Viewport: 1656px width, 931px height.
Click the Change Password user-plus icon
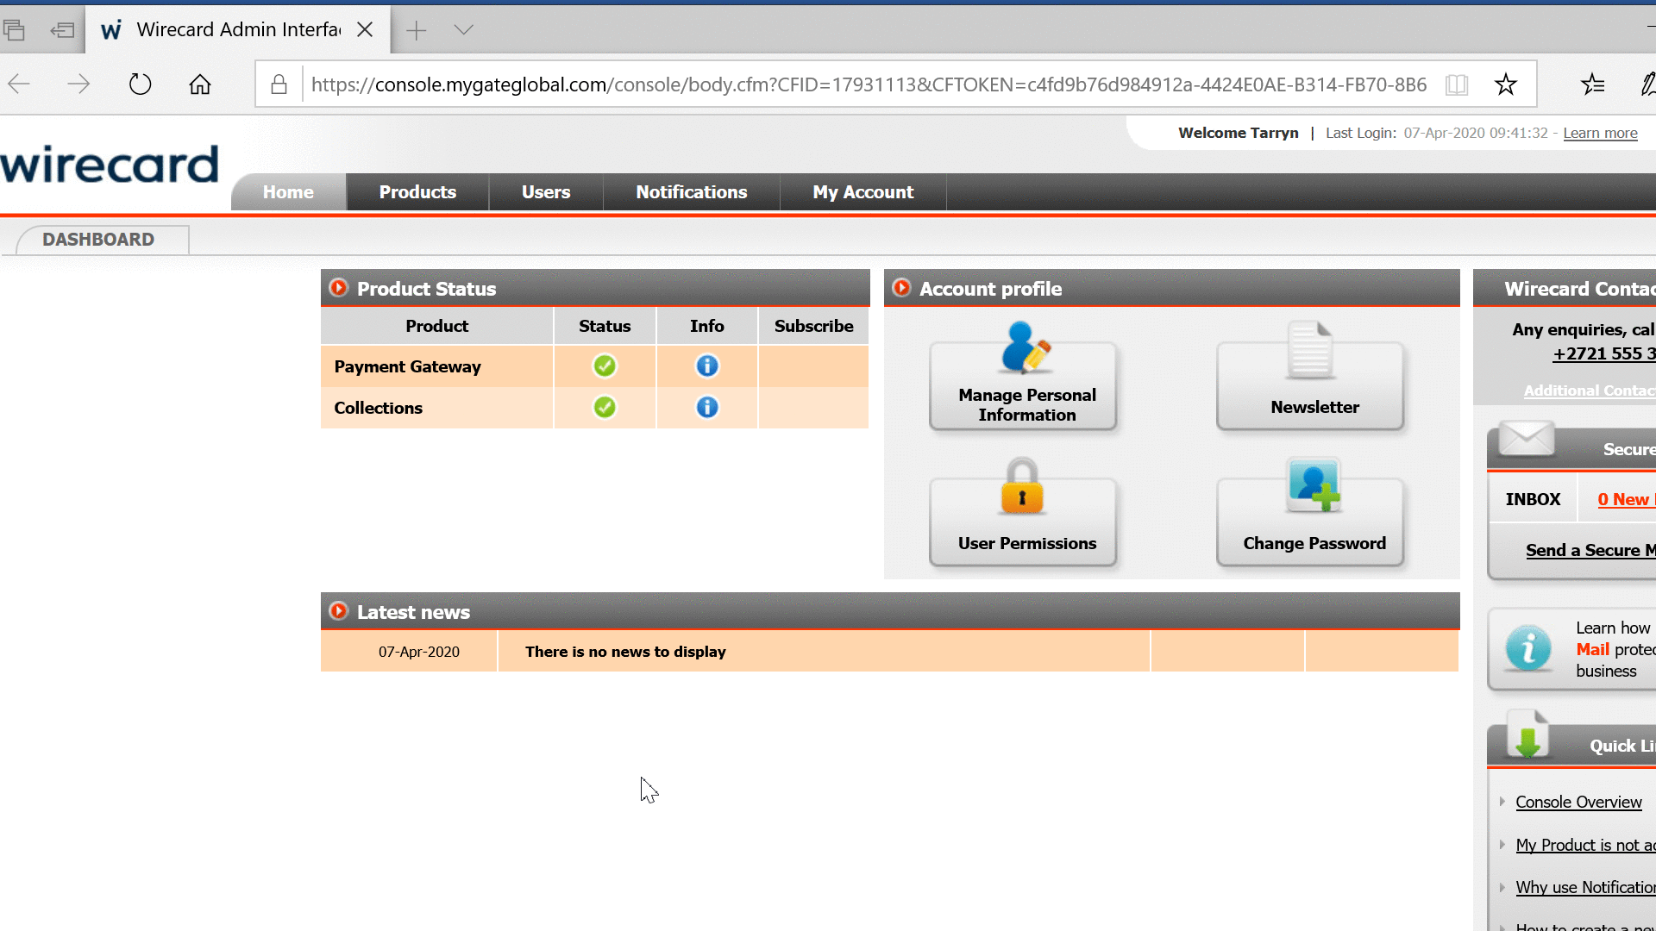(1314, 485)
